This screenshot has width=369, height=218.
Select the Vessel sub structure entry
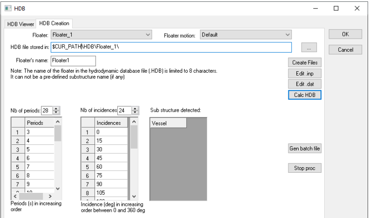tap(168, 123)
